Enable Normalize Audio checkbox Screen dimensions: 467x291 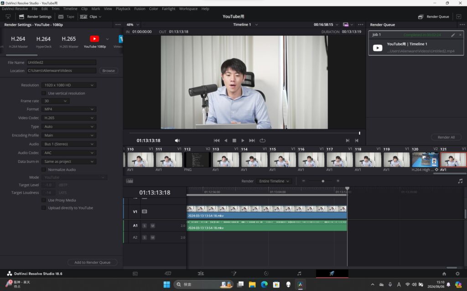[x=44, y=170]
